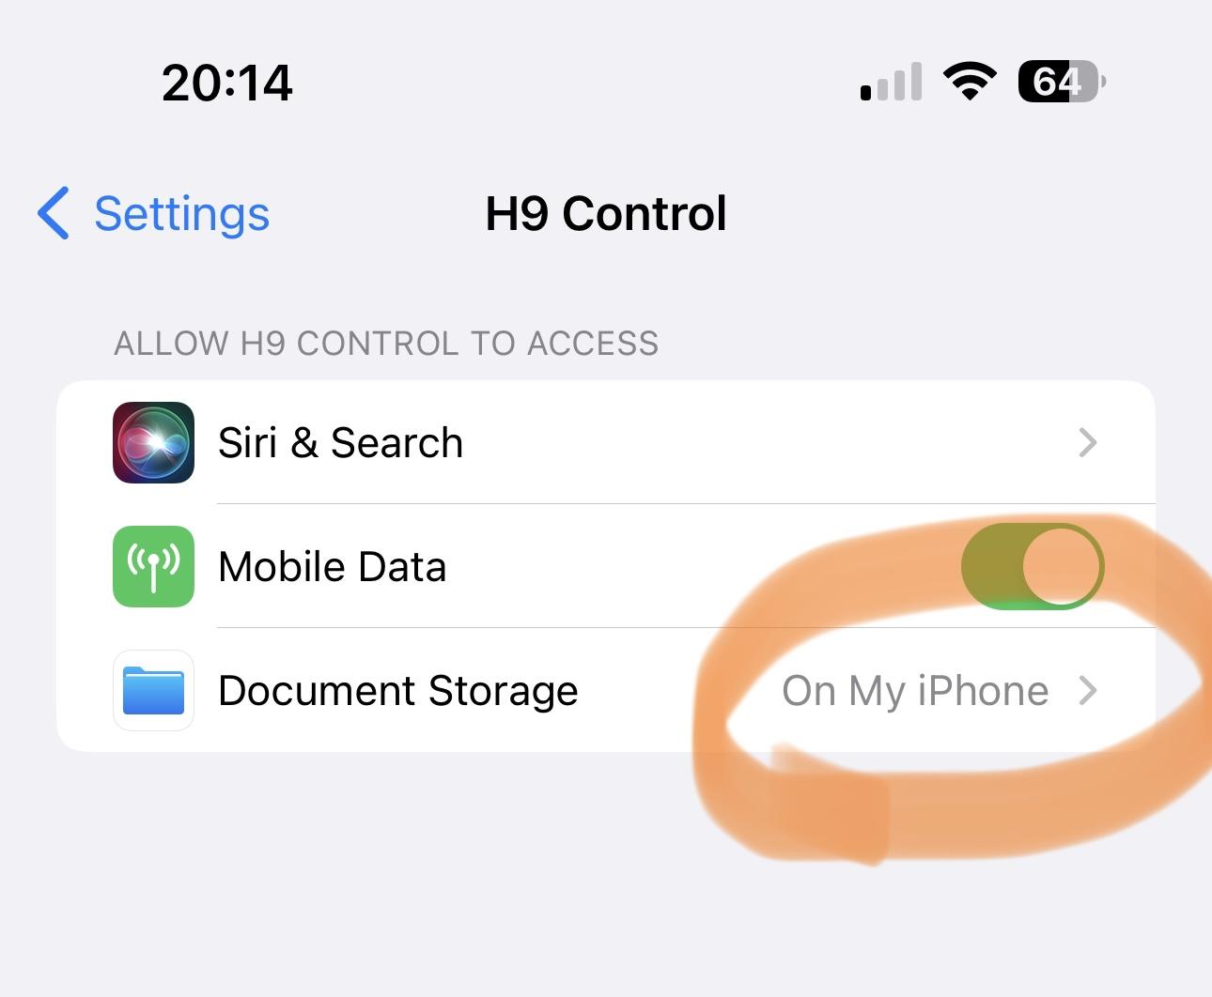The image size is (1212, 997).
Task: Tap the H9 Control page title
Action: click(x=606, y=213)
